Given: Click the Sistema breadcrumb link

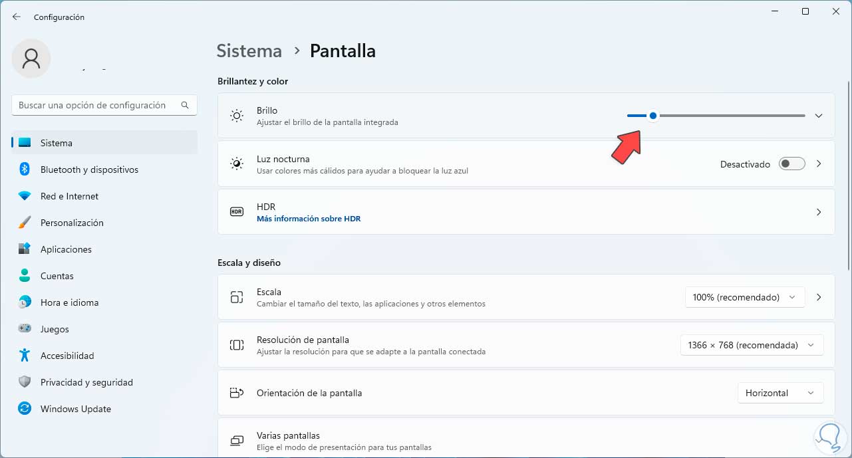Looking at the screenshot, I should tap(249, 51).
